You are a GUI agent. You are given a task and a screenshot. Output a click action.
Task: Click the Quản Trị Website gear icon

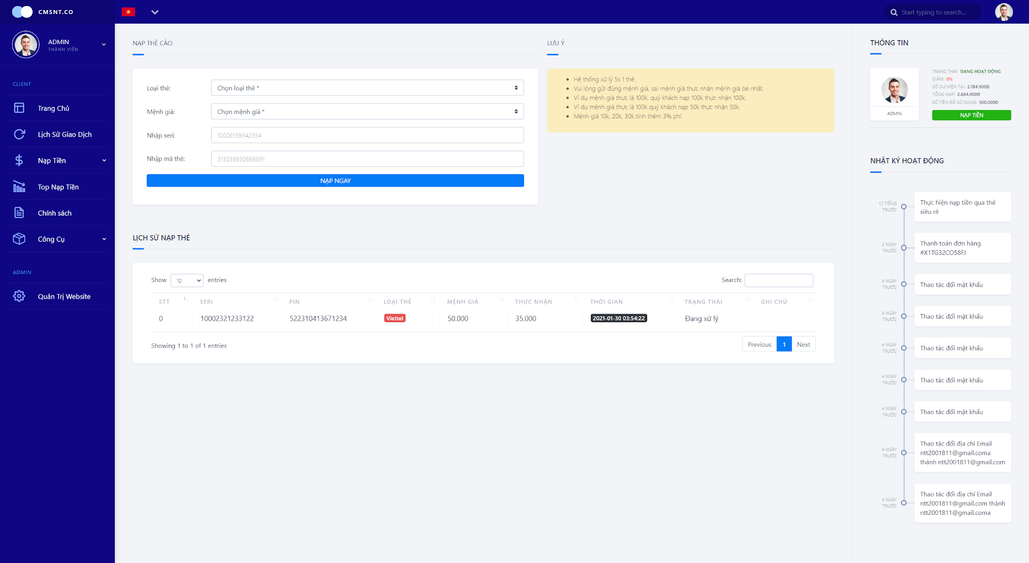point(19,296)
